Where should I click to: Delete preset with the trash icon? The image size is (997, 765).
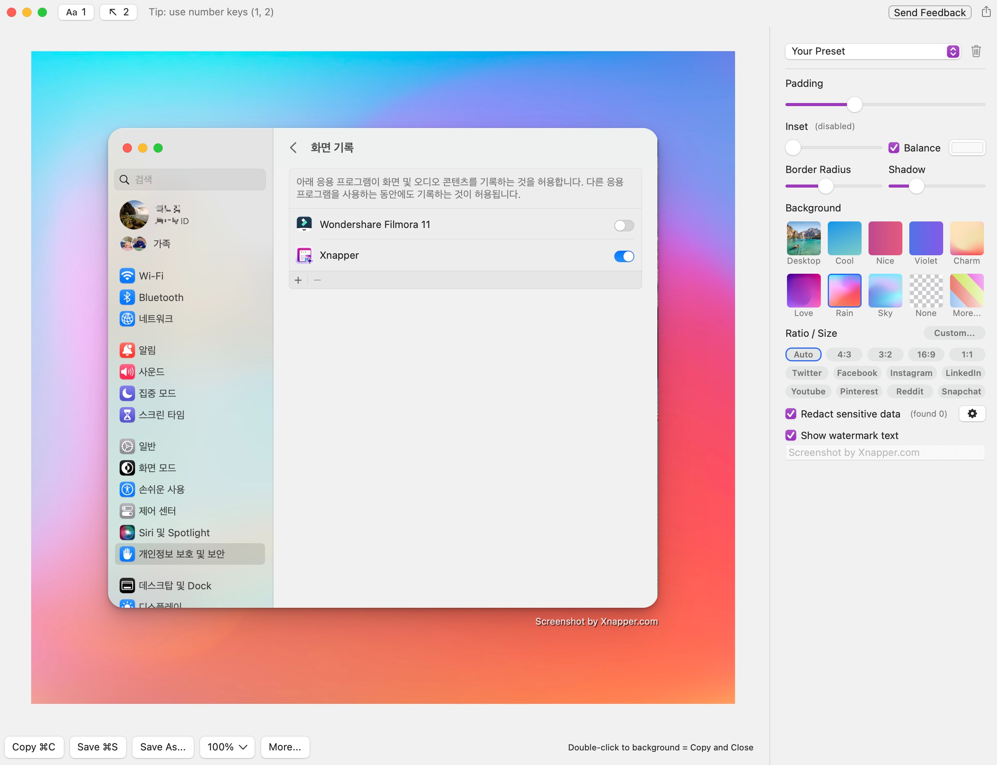[x=976, y=51]
